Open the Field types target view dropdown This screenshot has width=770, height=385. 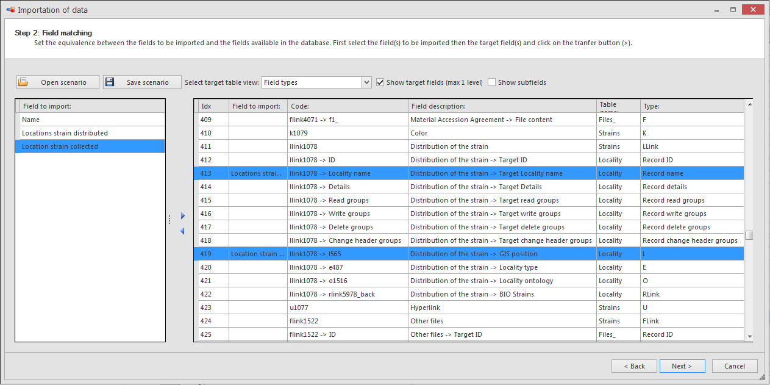(366, 82)
